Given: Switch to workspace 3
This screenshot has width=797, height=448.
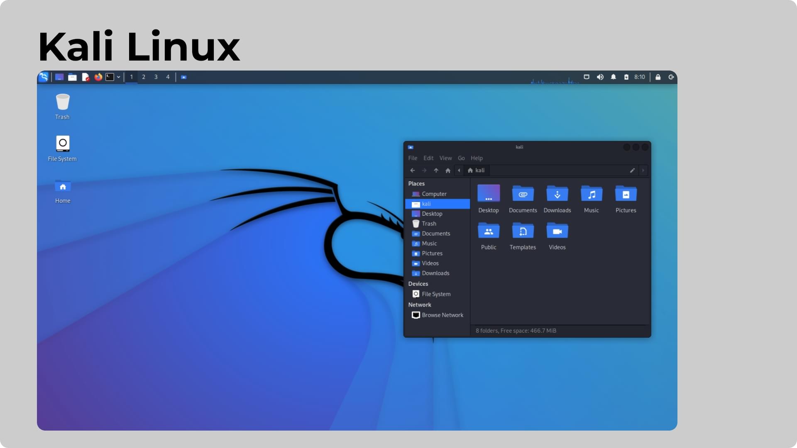Looking at the screenshot, I should [156, 77].
